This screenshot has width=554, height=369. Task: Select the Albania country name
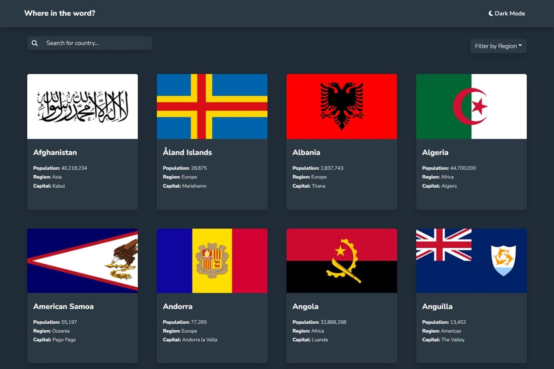[306, 153]
